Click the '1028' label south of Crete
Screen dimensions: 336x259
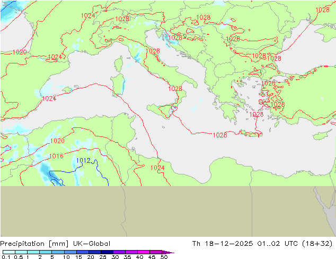point(220,135)
